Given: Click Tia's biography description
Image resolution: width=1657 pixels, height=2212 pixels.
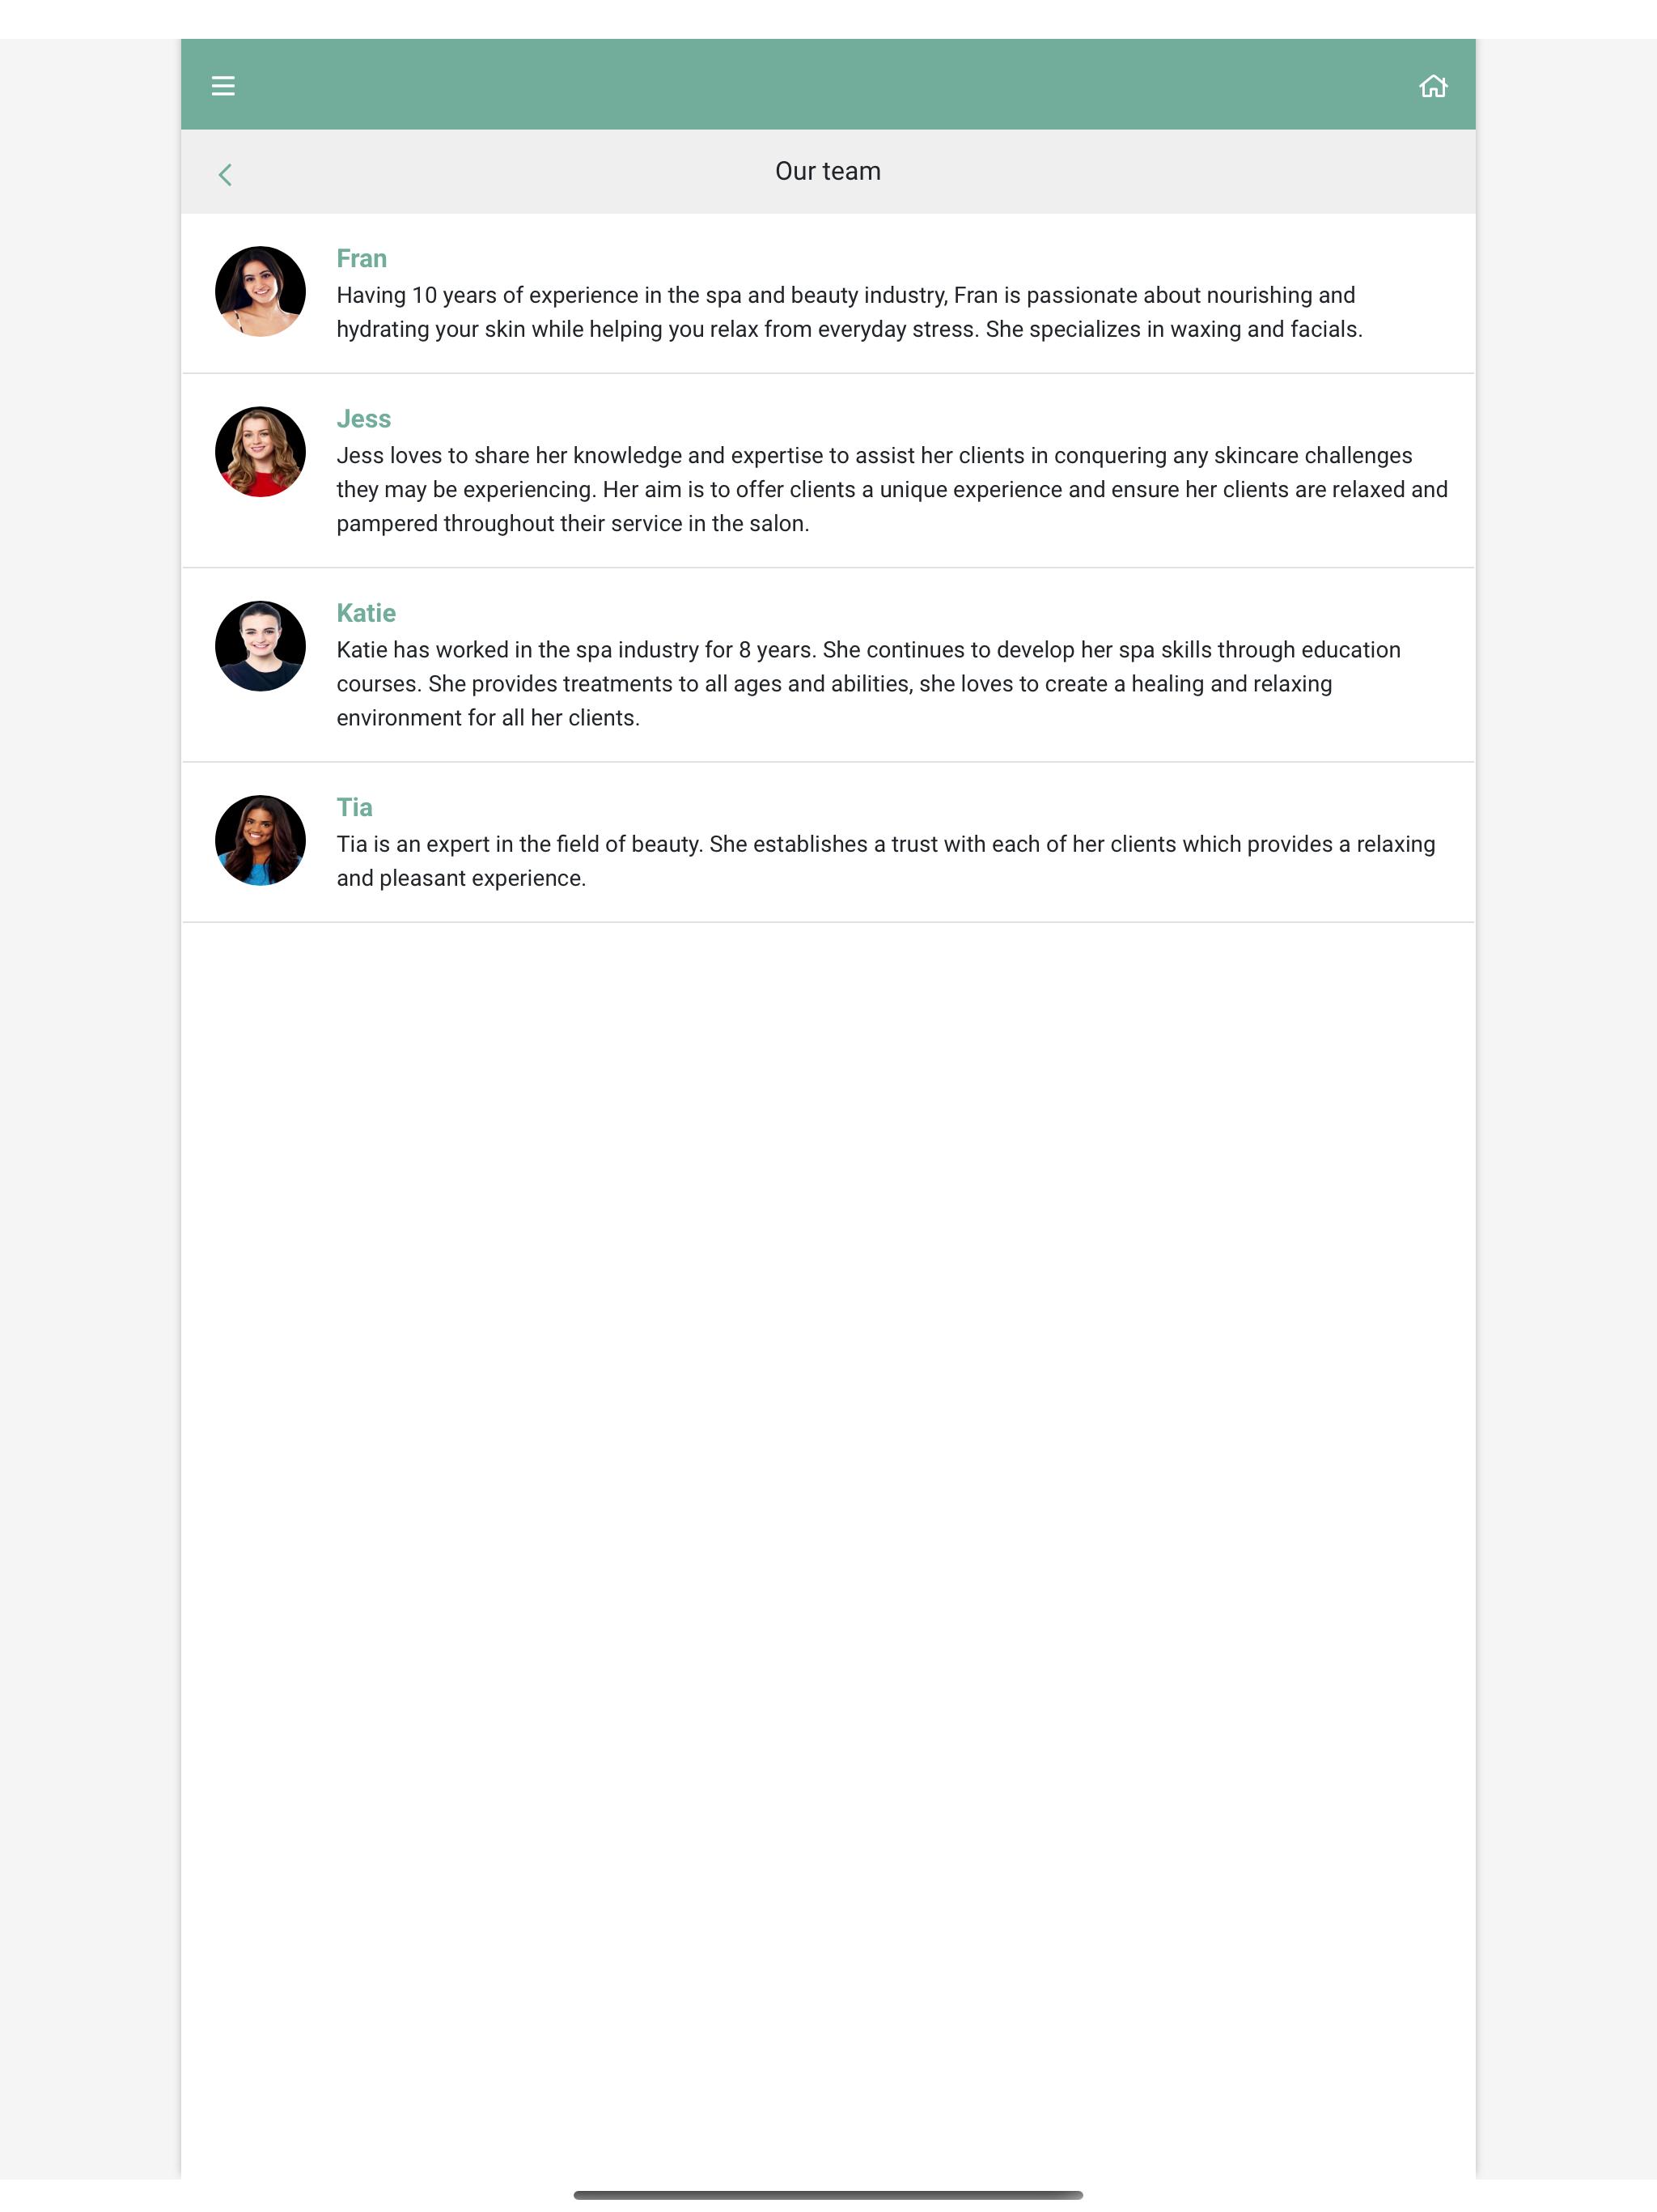Looking at the screenshot, I should click(885, 861).
